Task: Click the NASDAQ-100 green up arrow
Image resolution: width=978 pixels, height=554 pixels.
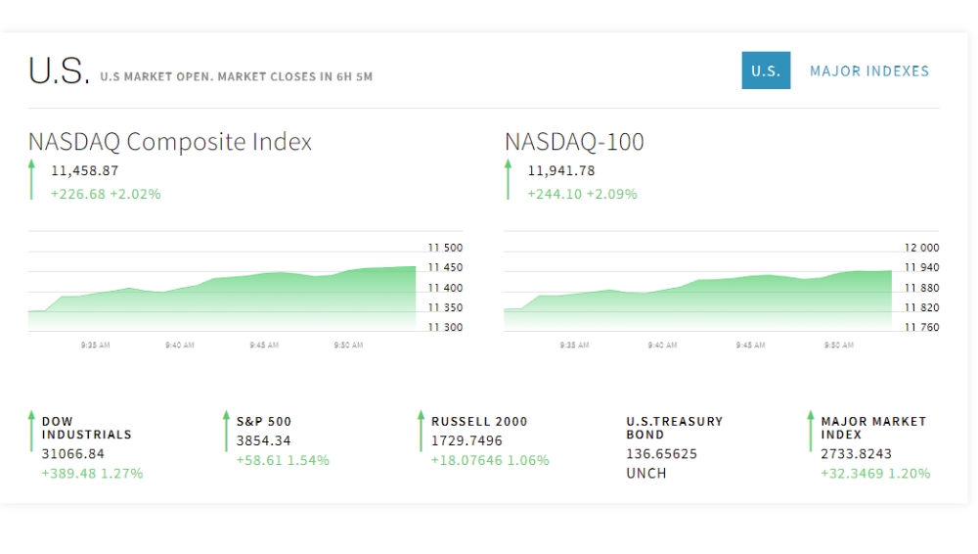Action: pos(508,180)
